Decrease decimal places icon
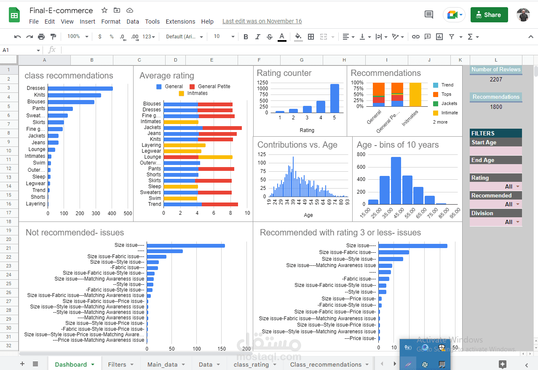The height and width of the screenshot is (370, 538). (x=123, y=37)
